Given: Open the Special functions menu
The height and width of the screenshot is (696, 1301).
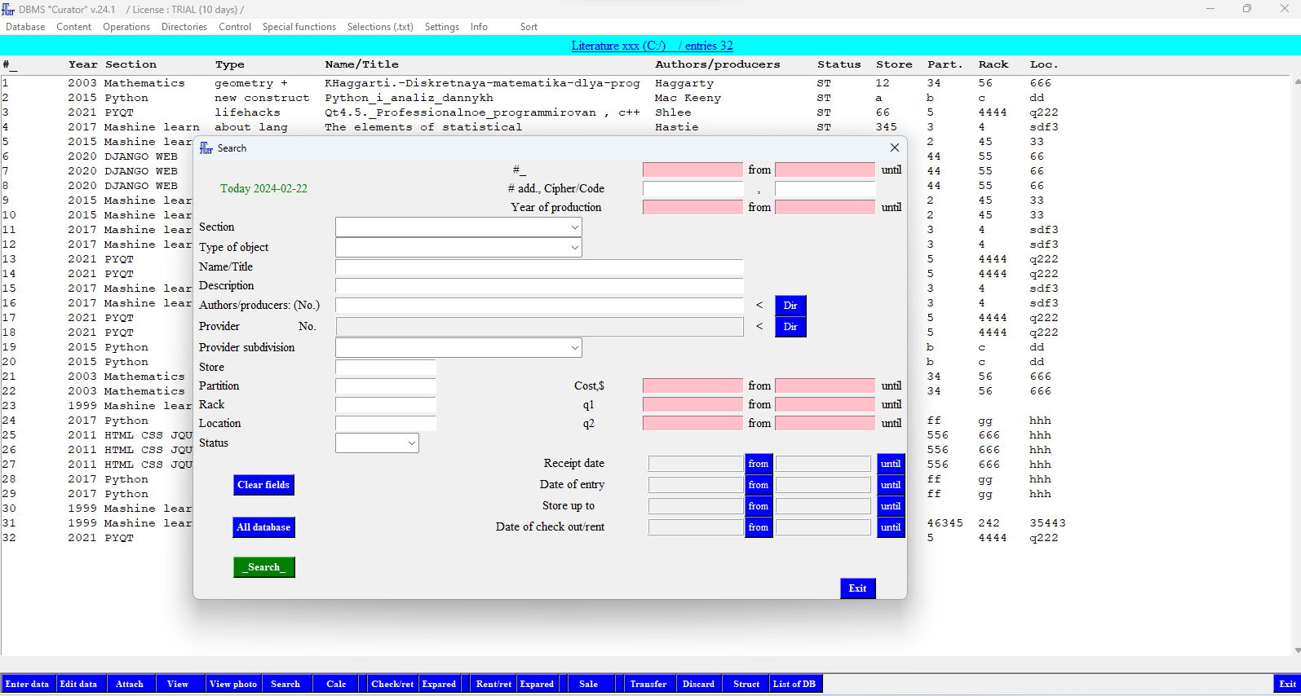Looking at the screenshot, I should (x=299, y=27).
